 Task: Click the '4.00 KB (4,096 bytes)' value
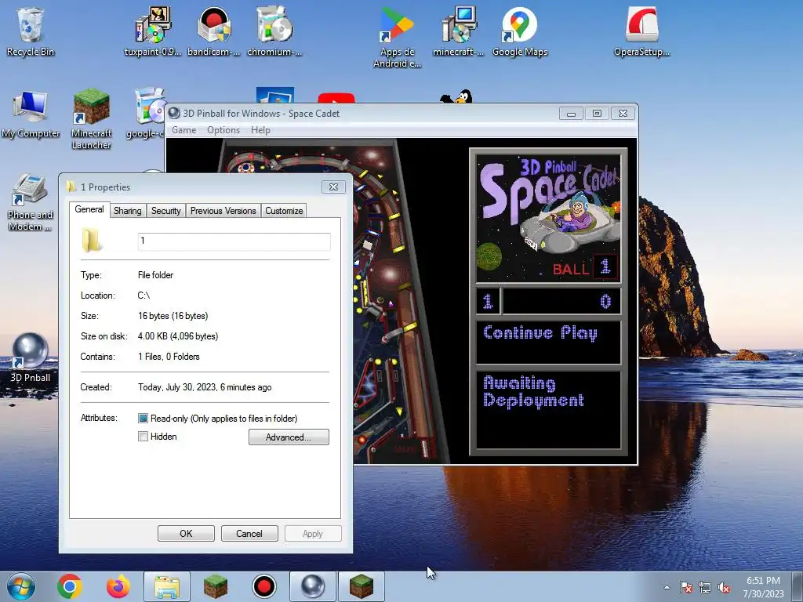(178, 336)
